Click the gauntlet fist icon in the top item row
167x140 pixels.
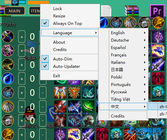tap(144, 22)
